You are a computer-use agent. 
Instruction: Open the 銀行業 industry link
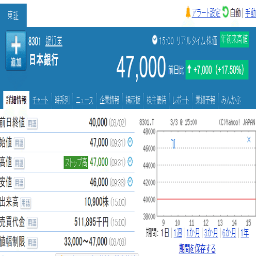pyautogui.click(x=54, y=41)
